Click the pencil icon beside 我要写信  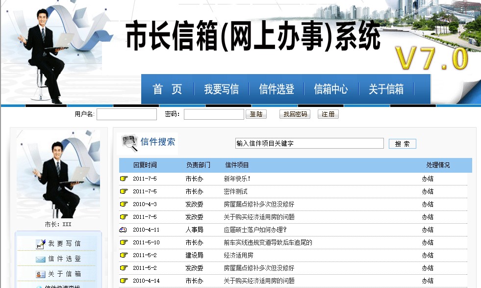pos(41,244)
